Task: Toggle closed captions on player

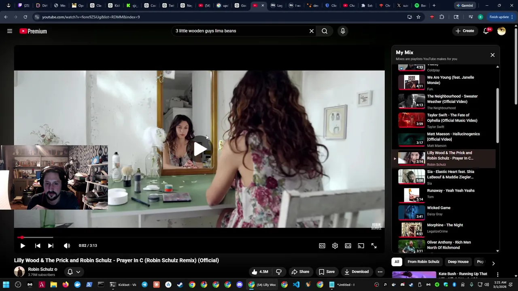Action: 322,246
